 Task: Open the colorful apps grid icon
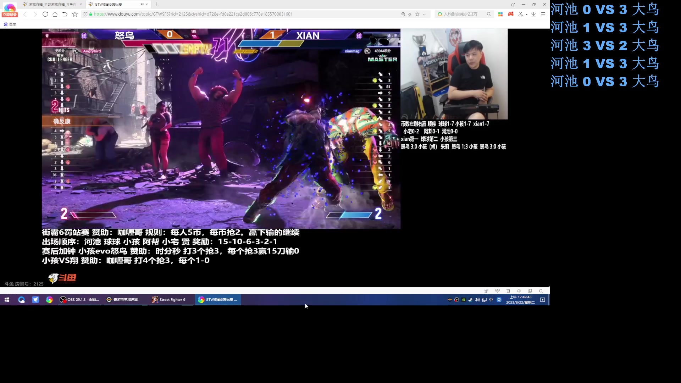[x=500, y=14]
